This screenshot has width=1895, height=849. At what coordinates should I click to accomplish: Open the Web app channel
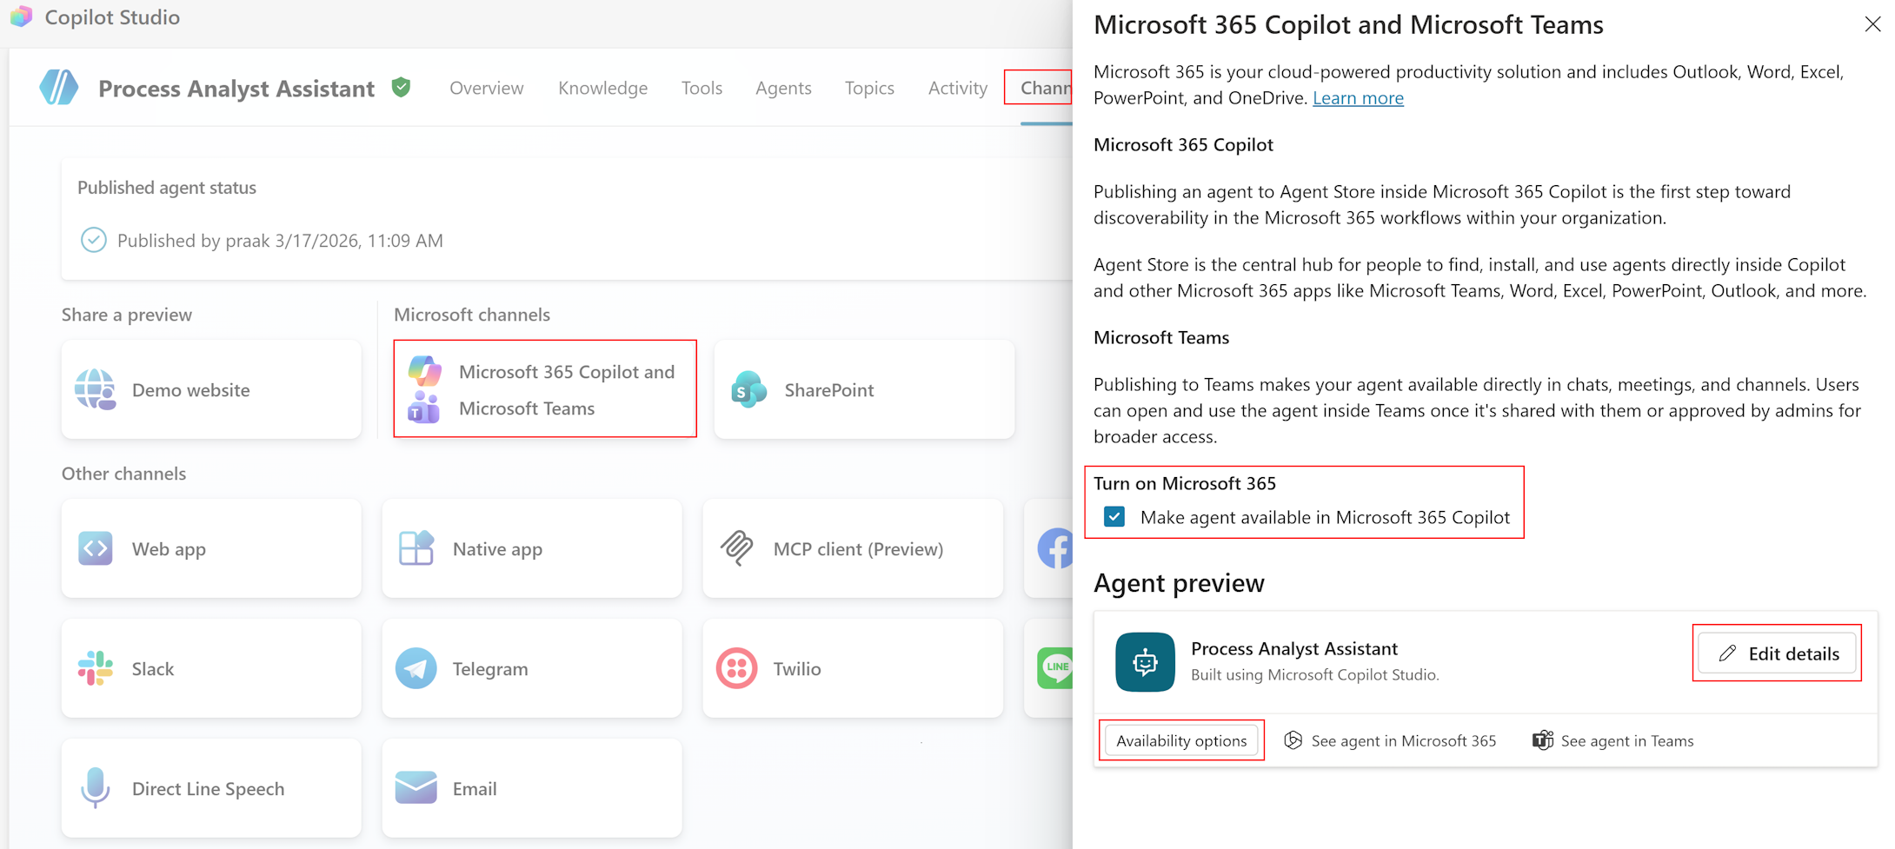210,548
